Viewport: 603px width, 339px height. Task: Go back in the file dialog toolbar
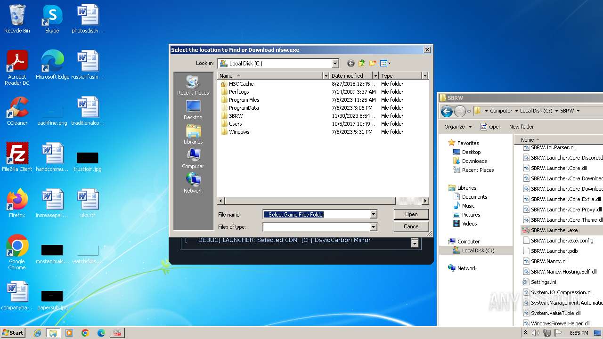pos(350,63)
